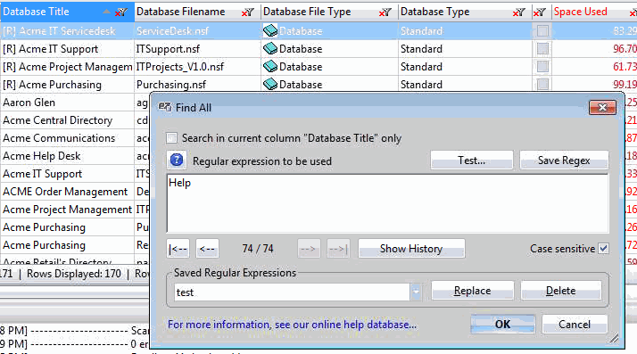The height and width of the screenshot is (354, 637).
Task: Click the Test... button
Action: click(472, 161)
